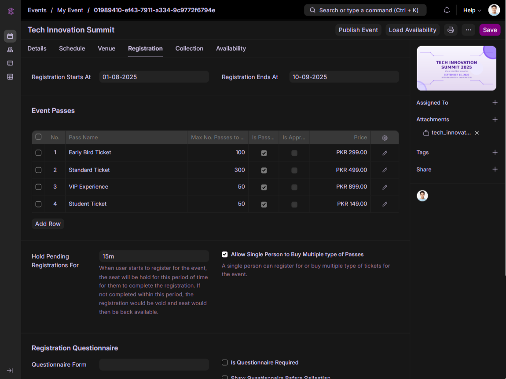Expand the sidebar using the arrow icon

(x=10, y=370)
